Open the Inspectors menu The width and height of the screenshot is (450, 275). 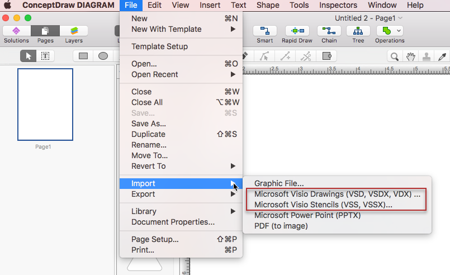(x=338, y=5)
